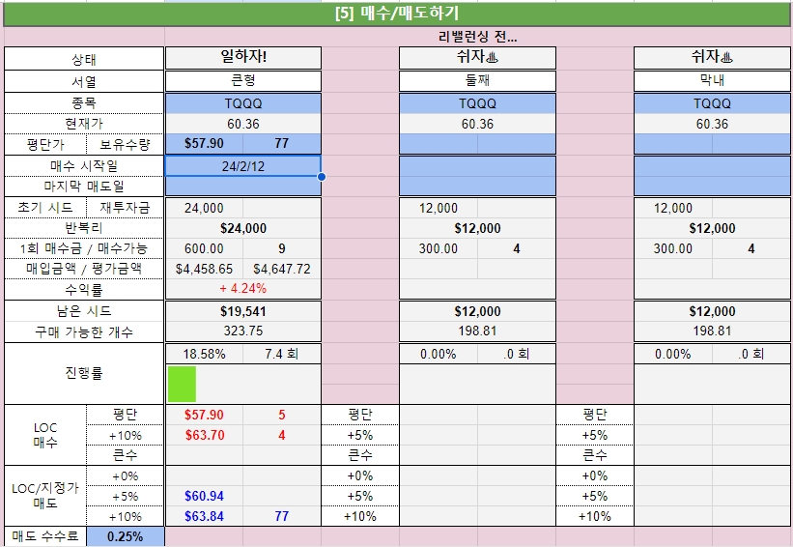The height and width of the screenshot is (547, 793).
Task: Select the 'LOC 매수' label cell
Action: click(45, 435)
